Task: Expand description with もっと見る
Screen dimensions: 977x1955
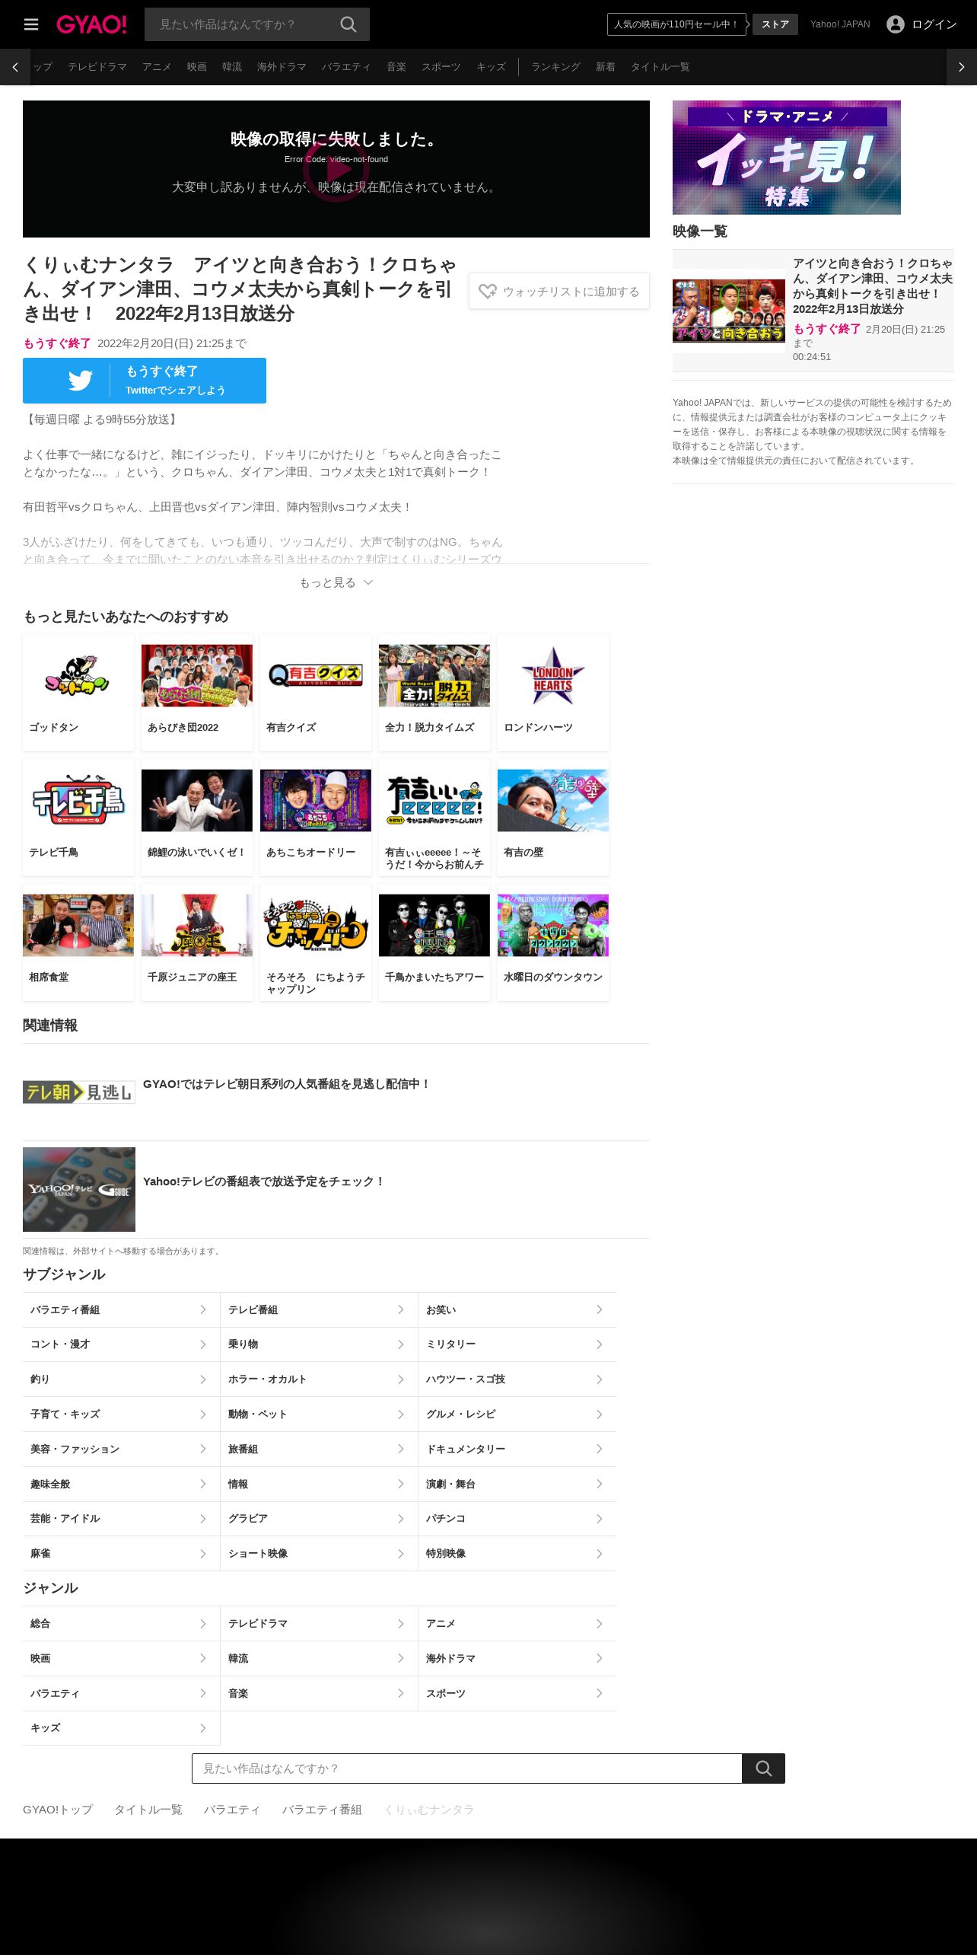Action: point(336,582)
